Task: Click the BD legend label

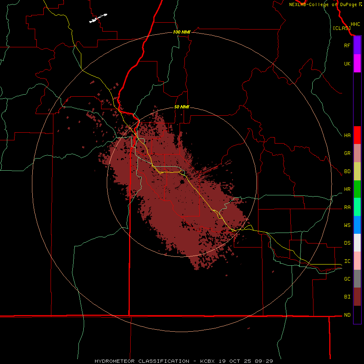Action: click(x=347, y=171)
